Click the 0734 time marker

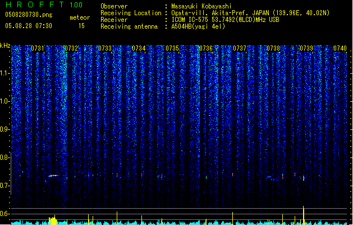click(x=139, y=48)
